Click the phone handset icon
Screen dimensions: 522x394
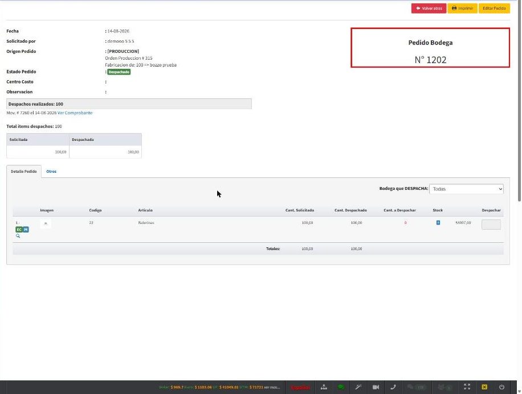pos(393,387)
